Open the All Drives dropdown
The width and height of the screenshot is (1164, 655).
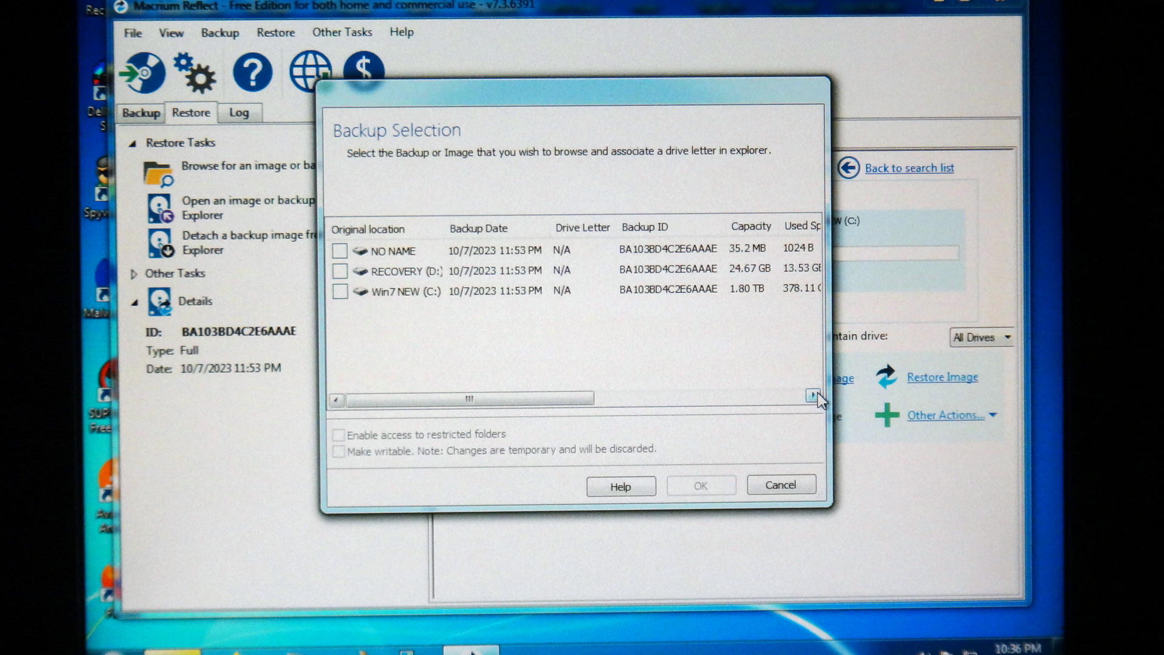[982, 337]
